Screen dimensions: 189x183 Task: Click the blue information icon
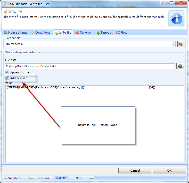(177, 19)
